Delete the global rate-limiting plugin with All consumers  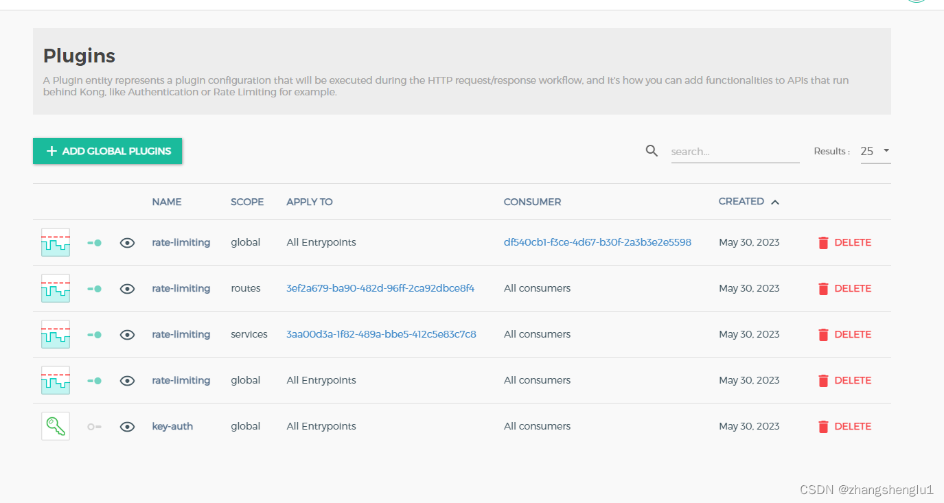click(x=844, y=380)
